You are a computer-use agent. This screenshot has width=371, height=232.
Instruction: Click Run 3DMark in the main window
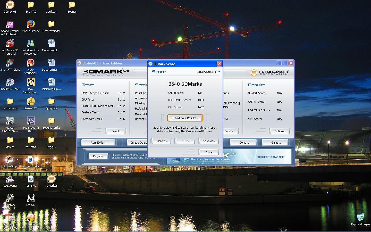point(98,143)
